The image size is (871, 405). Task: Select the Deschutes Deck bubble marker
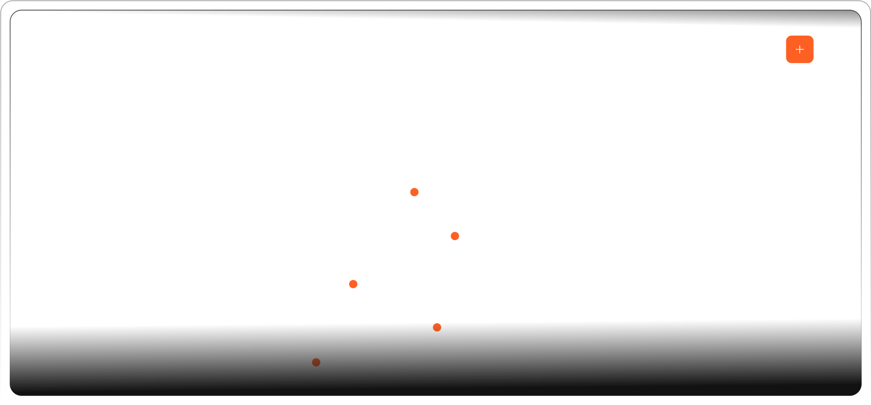click(455, 236)
